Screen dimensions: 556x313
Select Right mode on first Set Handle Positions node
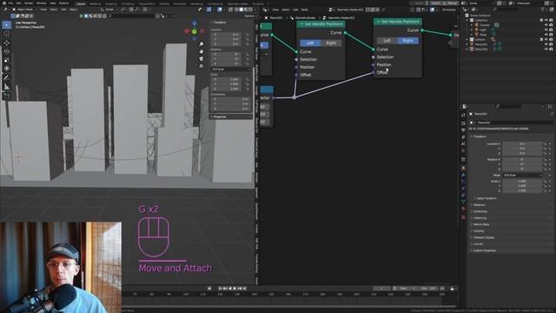coord(331,43)
